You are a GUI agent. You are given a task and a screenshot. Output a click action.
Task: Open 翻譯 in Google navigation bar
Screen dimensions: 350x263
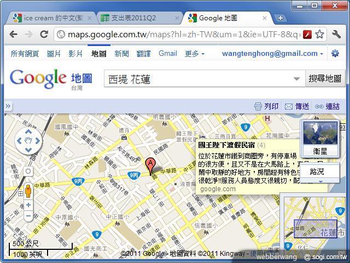point(143,54)
